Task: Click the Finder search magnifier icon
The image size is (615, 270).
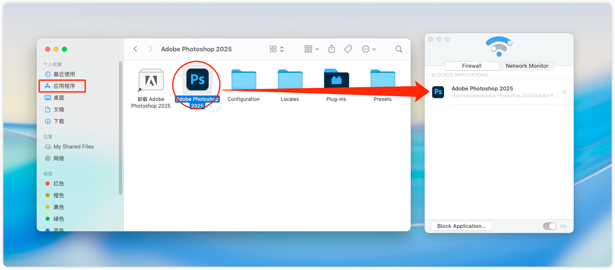Action: [398, 49]
